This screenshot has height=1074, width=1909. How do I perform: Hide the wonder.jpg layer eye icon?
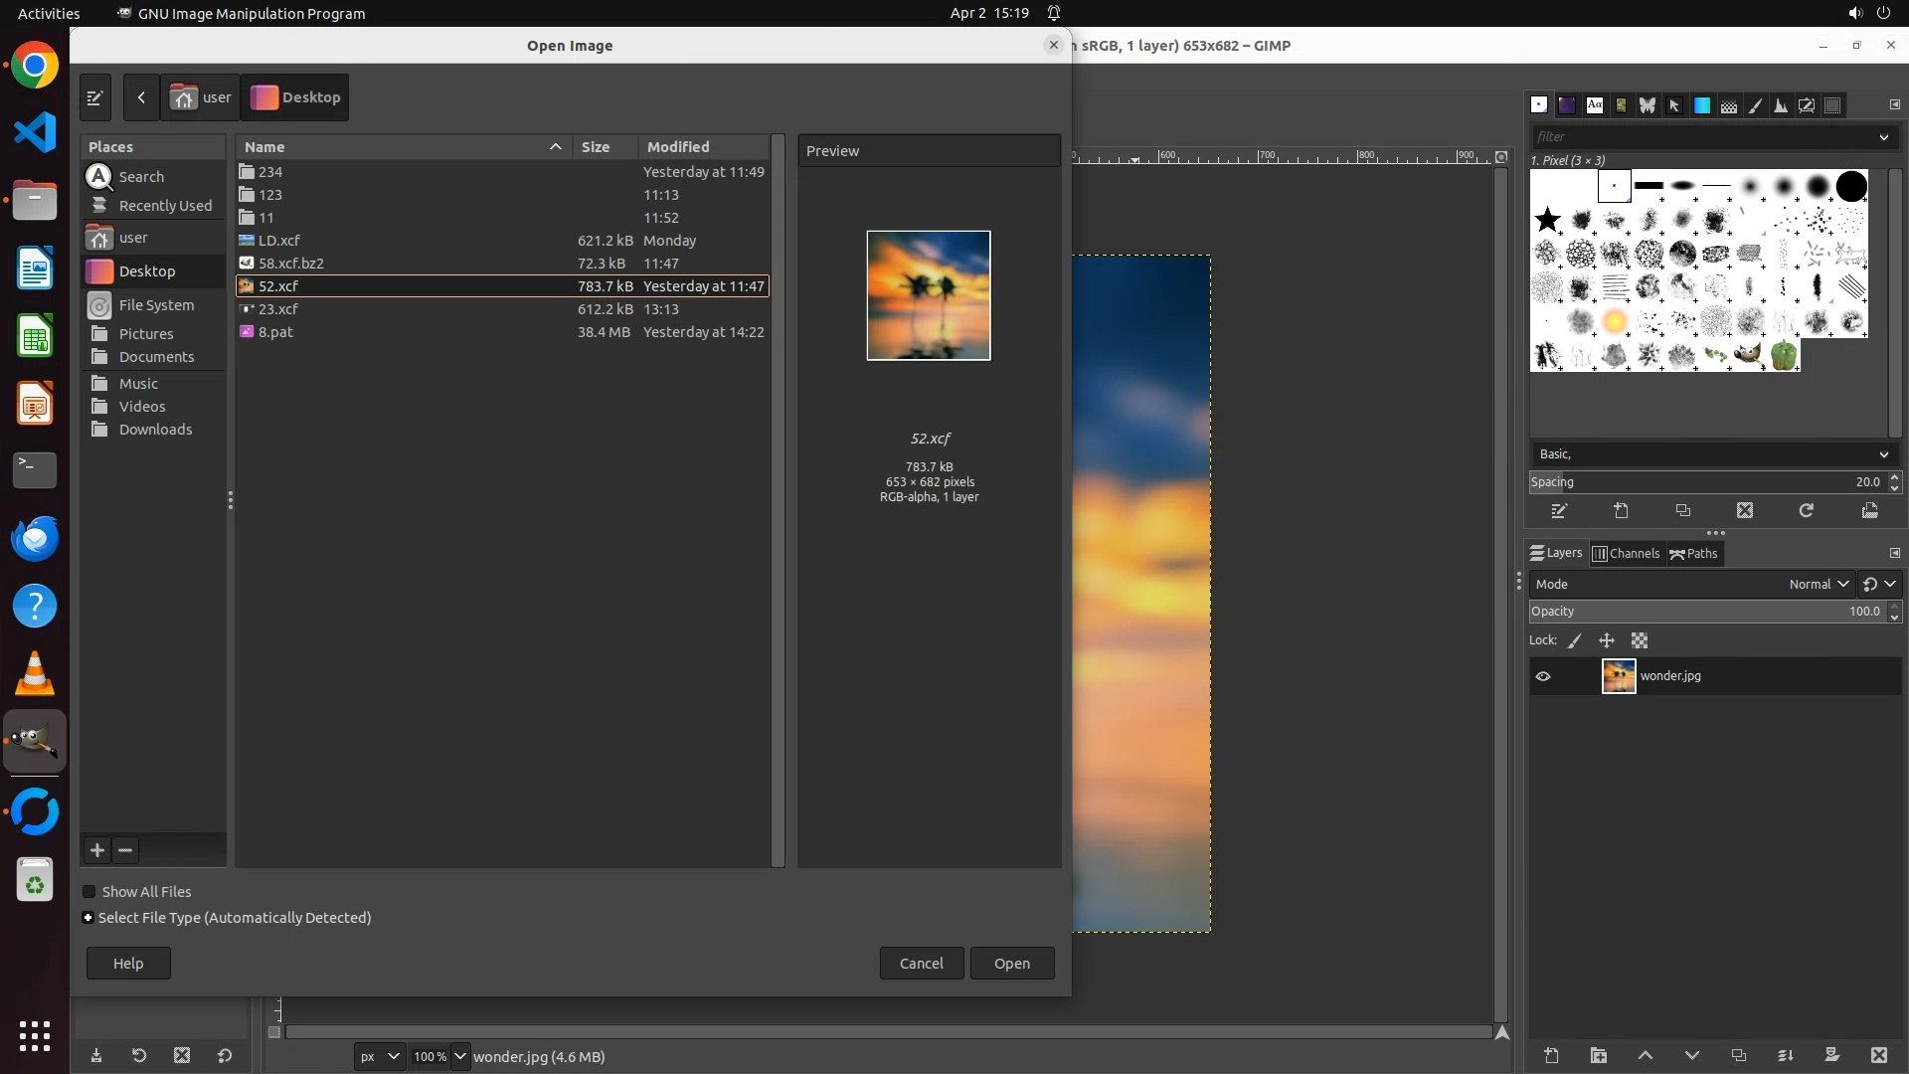1543,676
